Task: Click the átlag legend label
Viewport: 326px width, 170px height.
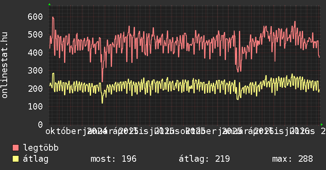Action: 36,159
